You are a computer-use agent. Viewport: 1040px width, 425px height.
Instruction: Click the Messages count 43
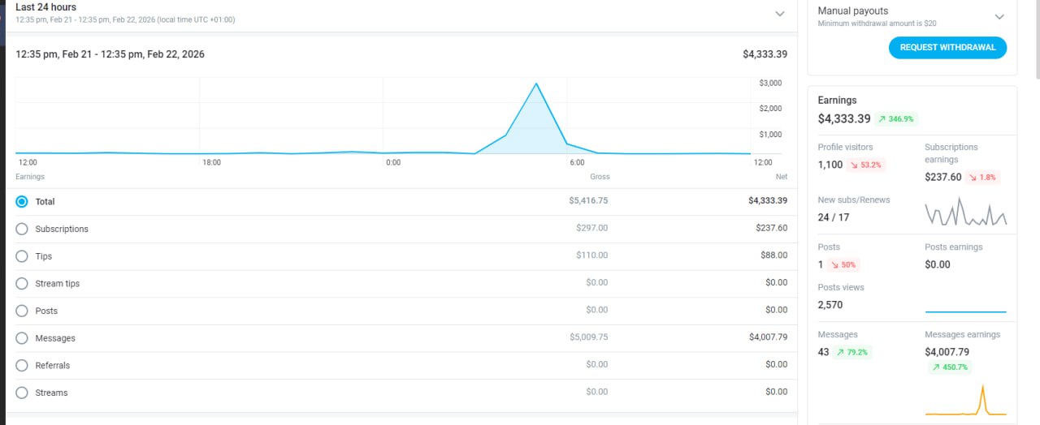pyautogui.click(x=824, y=352)
